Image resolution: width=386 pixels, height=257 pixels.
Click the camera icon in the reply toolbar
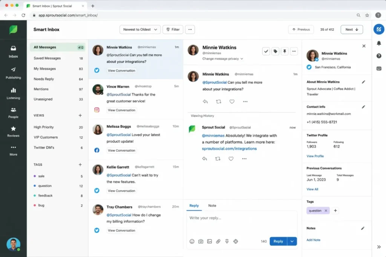(x=201, y=241)
